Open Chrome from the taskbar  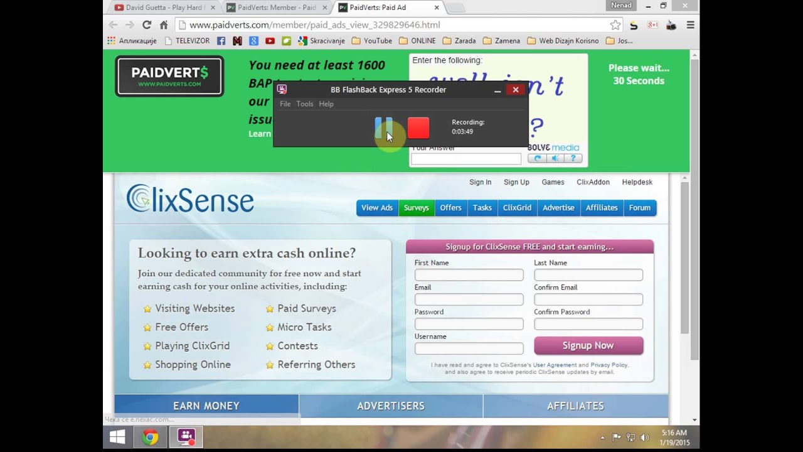coord(150,437)
